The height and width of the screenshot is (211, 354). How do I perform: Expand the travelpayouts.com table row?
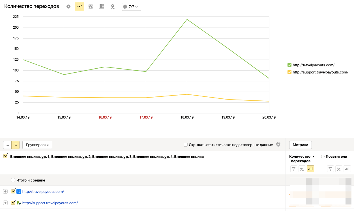5,191
